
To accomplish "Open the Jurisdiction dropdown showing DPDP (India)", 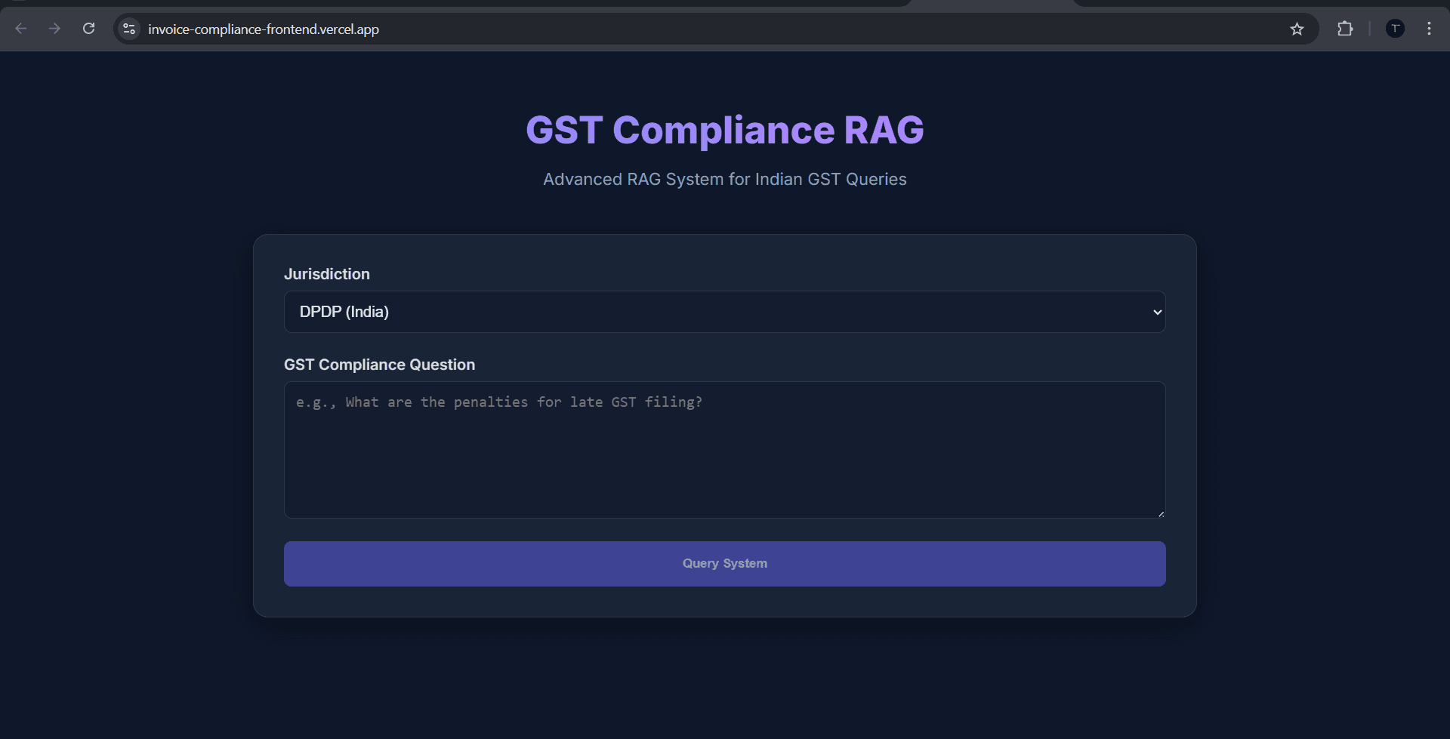I will point(725,312).
